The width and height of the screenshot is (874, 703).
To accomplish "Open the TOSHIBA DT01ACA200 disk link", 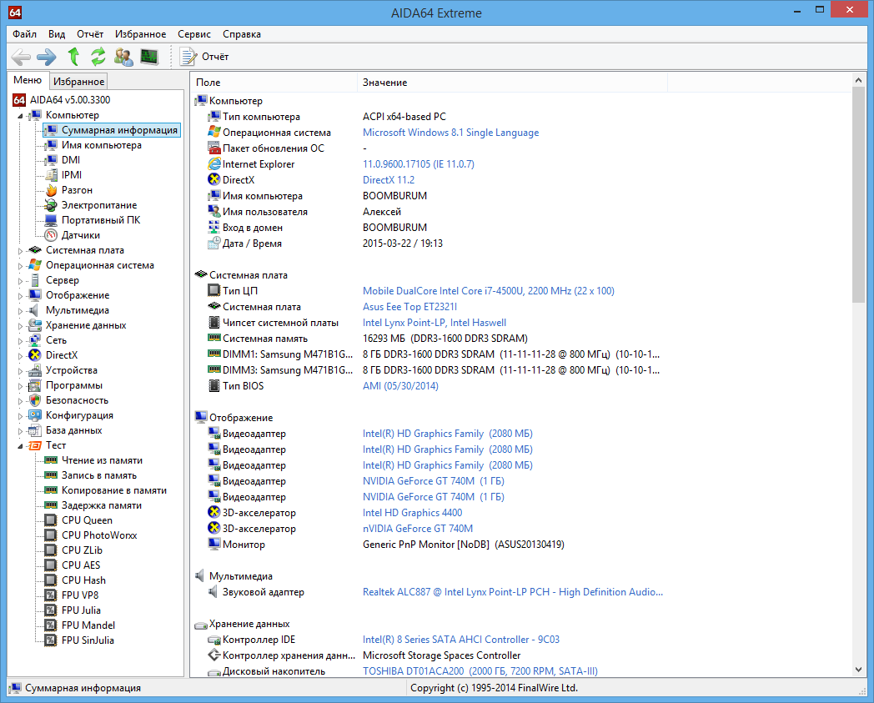I will tap(480, 671).
